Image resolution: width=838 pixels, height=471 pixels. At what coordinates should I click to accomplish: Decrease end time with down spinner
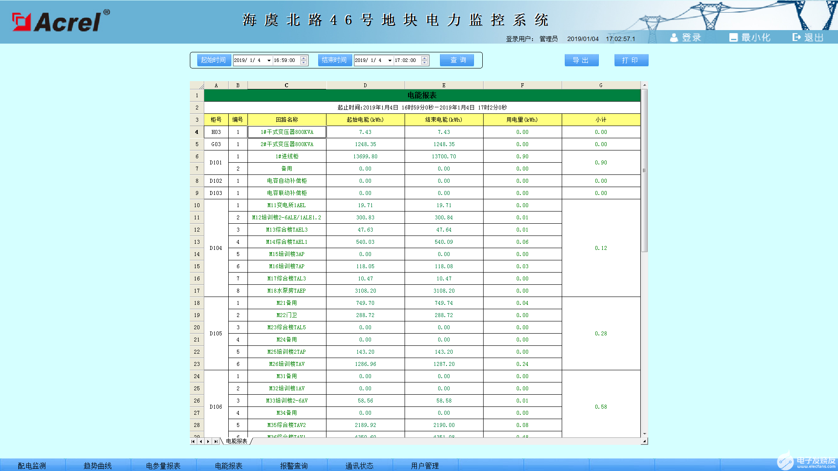click(x=425, y=63)
